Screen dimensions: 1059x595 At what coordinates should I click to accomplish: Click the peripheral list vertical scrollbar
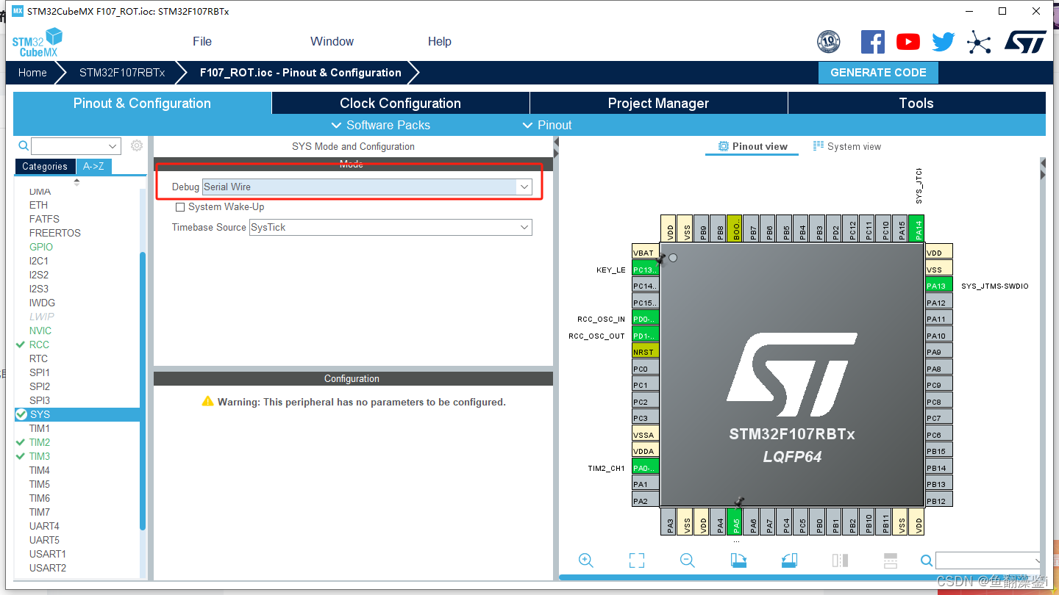(x=143, y=391)
